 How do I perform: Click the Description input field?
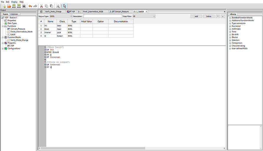point(101,16)
